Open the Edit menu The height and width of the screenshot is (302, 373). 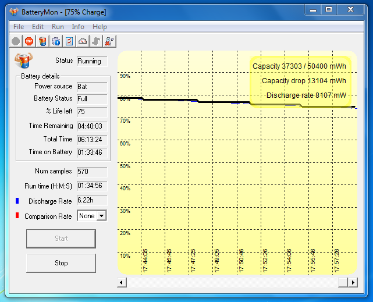[38, 27]
